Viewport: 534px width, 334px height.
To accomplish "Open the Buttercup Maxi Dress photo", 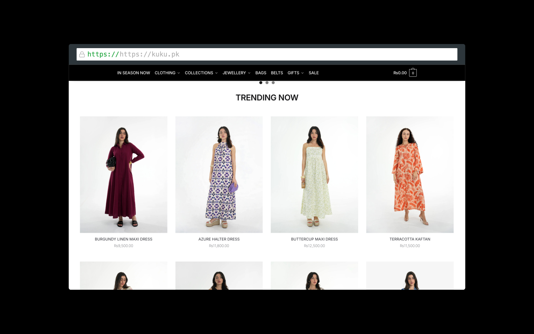I will coord(314,175).
